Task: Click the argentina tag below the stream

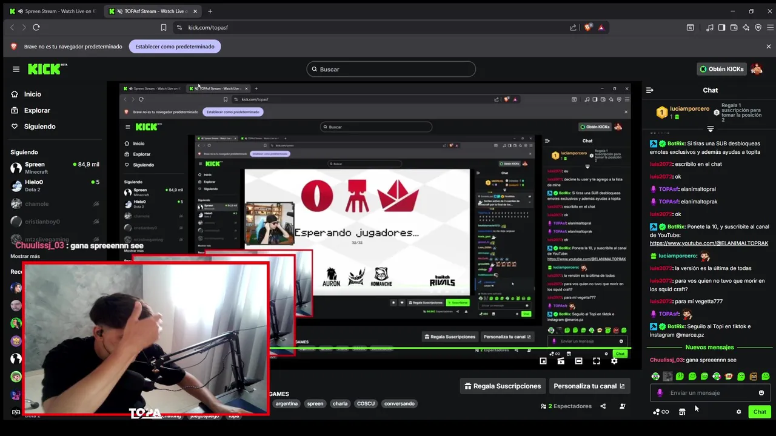Action: (287, 404)
